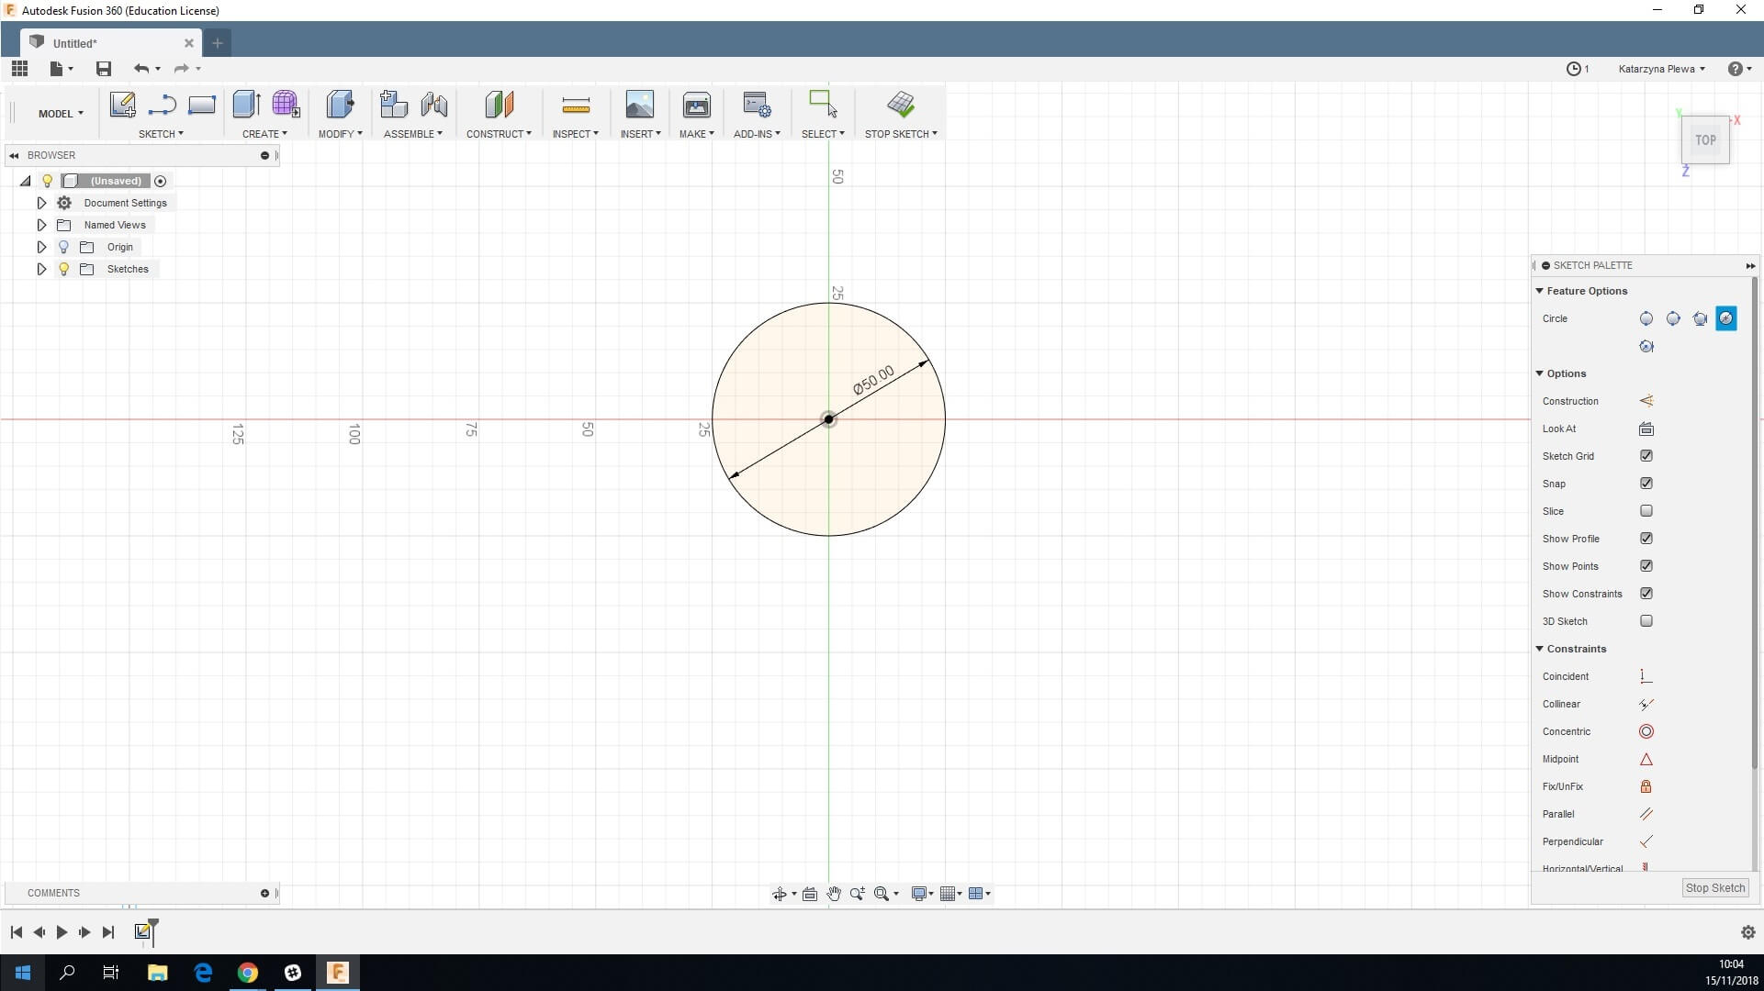Select the Line tool icon
The image size is (1764, 991).
163,105
